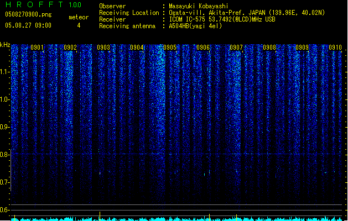Click the 0904 time marker
This screenshot has width=348, height=221.
click(x=137, y=48)
